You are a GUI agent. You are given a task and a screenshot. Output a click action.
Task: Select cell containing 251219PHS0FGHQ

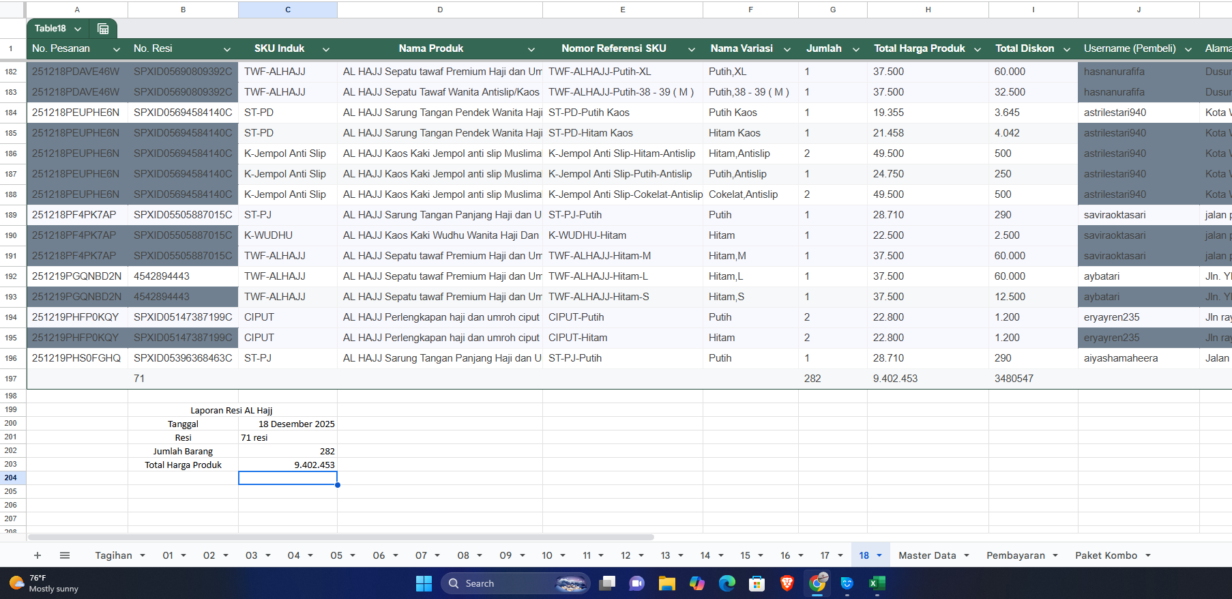click(77, 358)
